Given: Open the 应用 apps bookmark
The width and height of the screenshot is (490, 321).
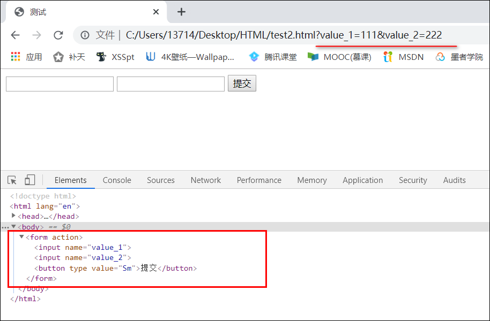Looking at the screenshot, I should pyautogui.click(x=26, y=57).
